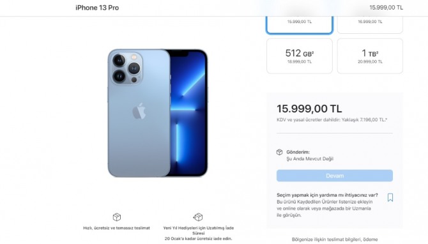Click the 'Hızlı, ücretsiz ve temassız teslimat' text
428x244 pixels.
tap(116, 228)
